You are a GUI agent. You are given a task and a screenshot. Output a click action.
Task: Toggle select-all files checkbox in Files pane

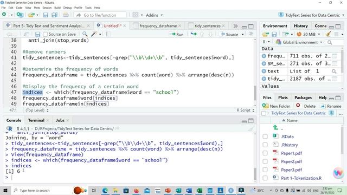pyautogui.click(x=264, y=113)
